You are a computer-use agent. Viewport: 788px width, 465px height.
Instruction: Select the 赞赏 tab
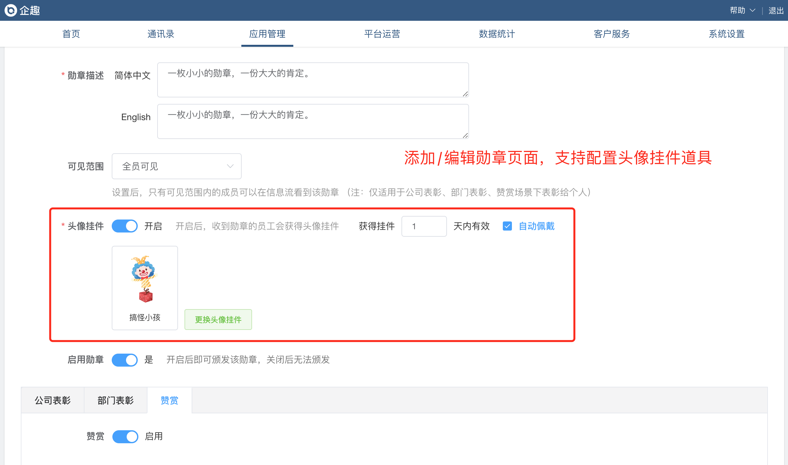[x=169, y=400]
